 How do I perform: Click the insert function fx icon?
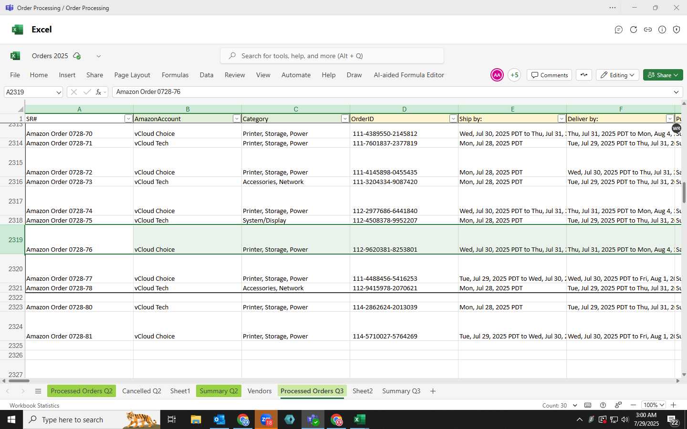(x=98, y=92)
